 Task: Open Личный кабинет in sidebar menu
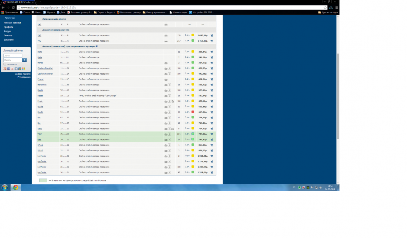13,23
